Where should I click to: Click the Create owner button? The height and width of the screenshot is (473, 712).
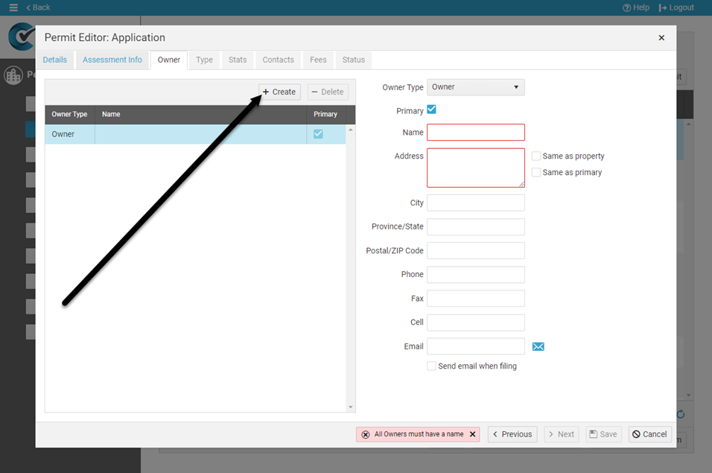coord(279,92)
